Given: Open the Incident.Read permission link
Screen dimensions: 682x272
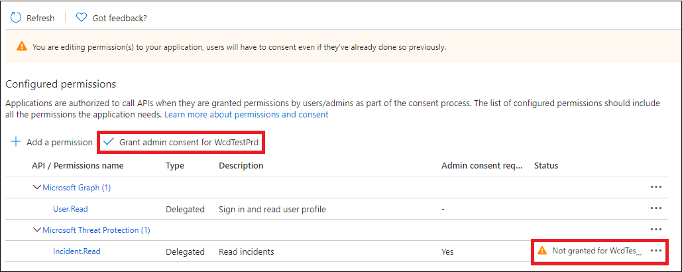Looking at the screenshot, I should [x=77, y=251].
